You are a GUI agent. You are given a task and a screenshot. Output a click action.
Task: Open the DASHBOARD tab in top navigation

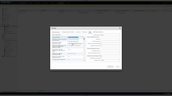23,3
